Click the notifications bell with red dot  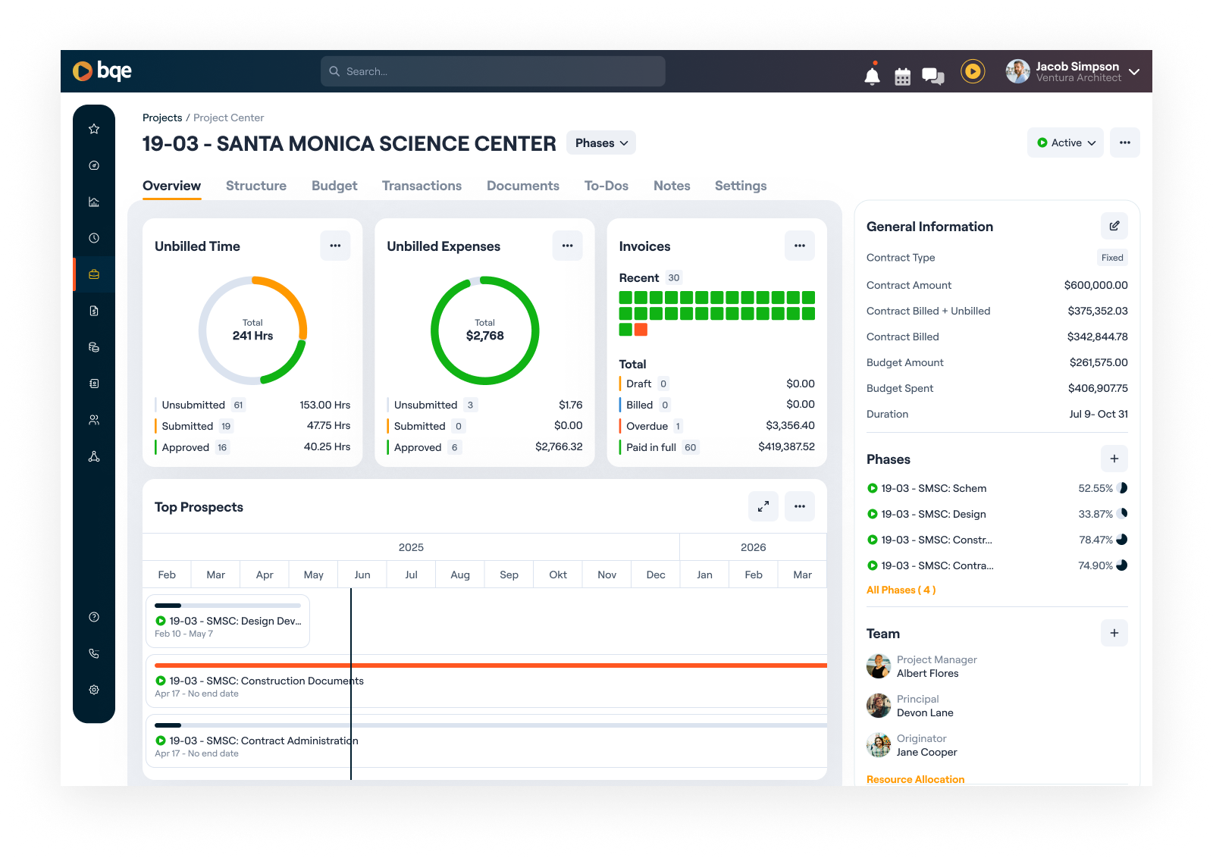(x=872, y=75)
